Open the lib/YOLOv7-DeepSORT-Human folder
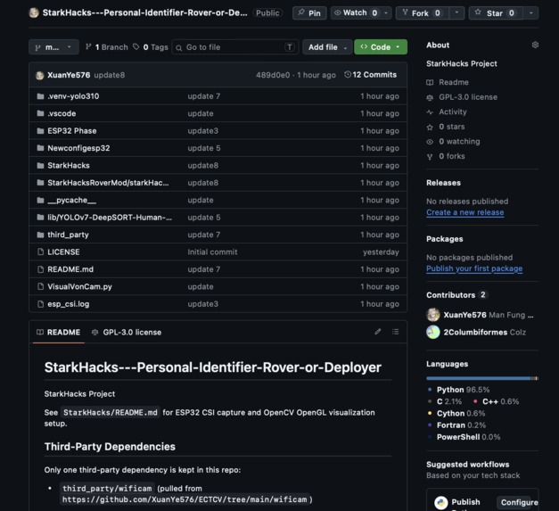Screen dimensions: 559x511 [110, 218]
